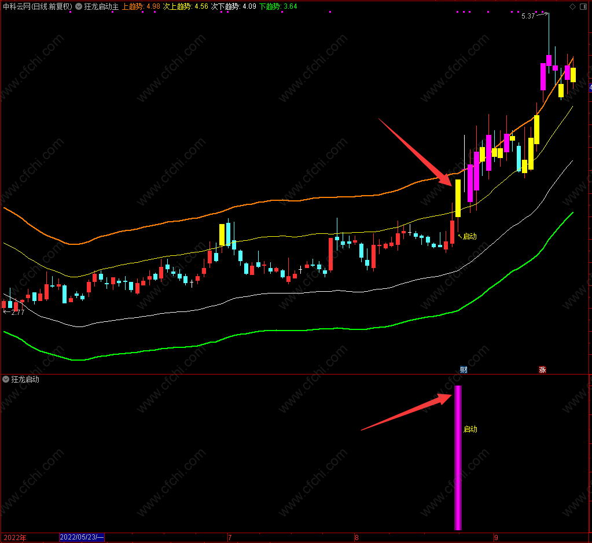The width and height of the screenshot is (592, 543).
Task: Expand the 狂龙启动主 indicator dropdown
Action: pos(79,6)
